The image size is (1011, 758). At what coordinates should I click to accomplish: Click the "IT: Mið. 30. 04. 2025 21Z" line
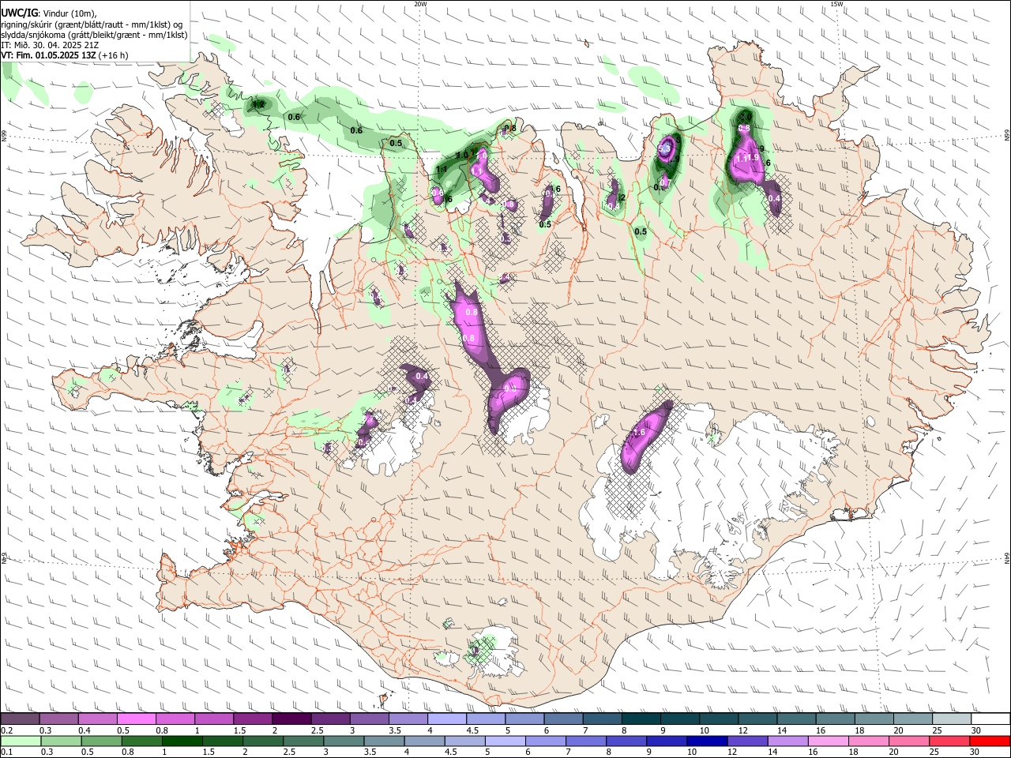(50, 45)
